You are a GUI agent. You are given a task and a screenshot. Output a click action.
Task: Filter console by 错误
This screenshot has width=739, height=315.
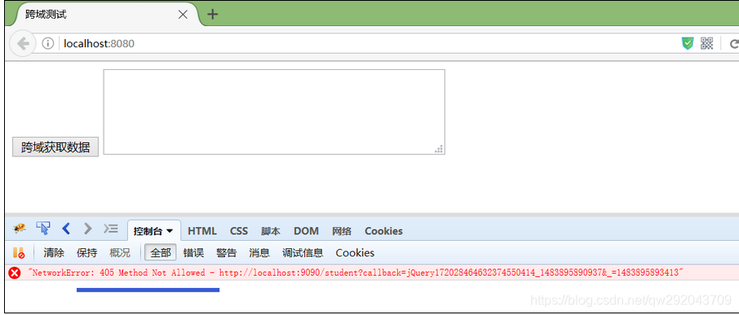193,252
